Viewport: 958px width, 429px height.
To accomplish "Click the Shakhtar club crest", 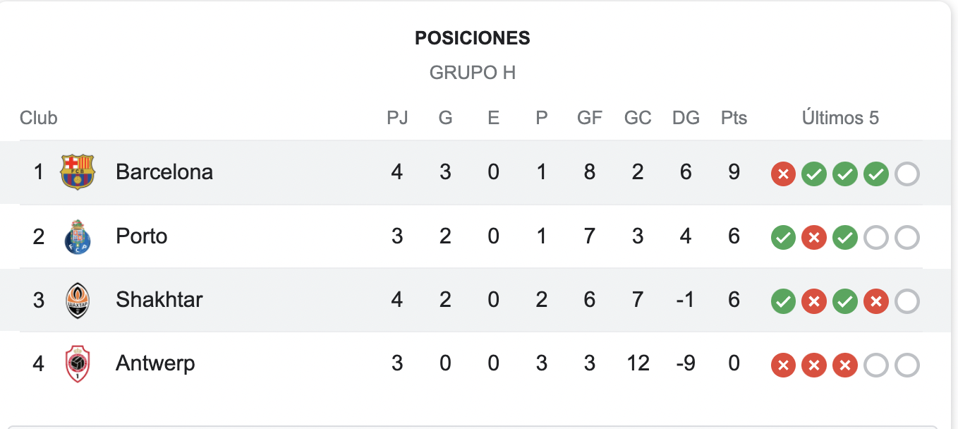I will (x=78, y=300).
